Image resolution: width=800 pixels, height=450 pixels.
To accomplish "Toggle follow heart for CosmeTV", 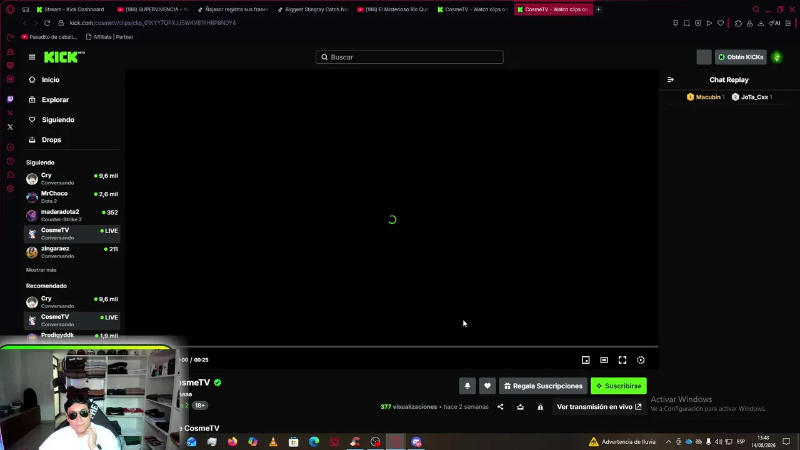I will click(x=487, y=386).
